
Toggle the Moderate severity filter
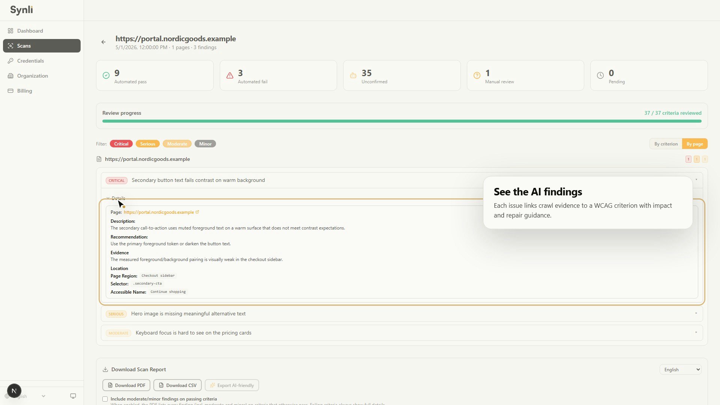(177, 144)
